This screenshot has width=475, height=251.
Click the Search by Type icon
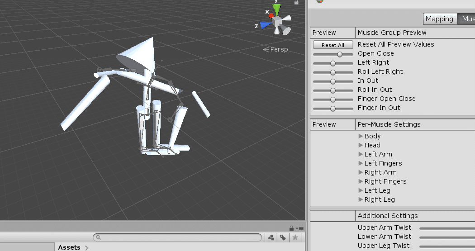coord(271,237)
